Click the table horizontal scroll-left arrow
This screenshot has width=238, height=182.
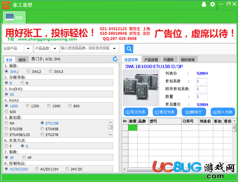[124, 169]
